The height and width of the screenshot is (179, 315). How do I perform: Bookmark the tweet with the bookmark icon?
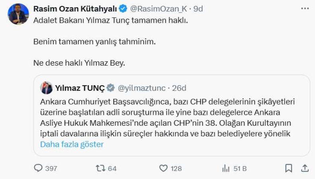pos(289,168)
